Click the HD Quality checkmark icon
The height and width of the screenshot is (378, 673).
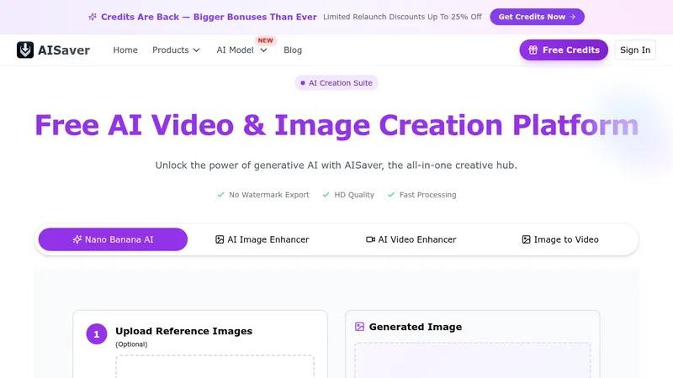click(326, 195)
